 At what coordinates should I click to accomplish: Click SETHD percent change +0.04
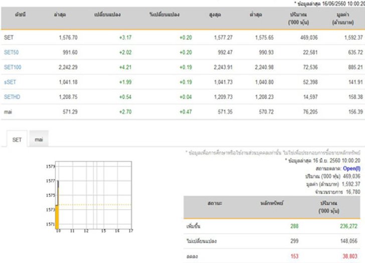(x=186, y=97)
